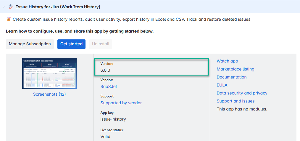Click the Watch app link
The image size is (300, 141).
[227, 61]
